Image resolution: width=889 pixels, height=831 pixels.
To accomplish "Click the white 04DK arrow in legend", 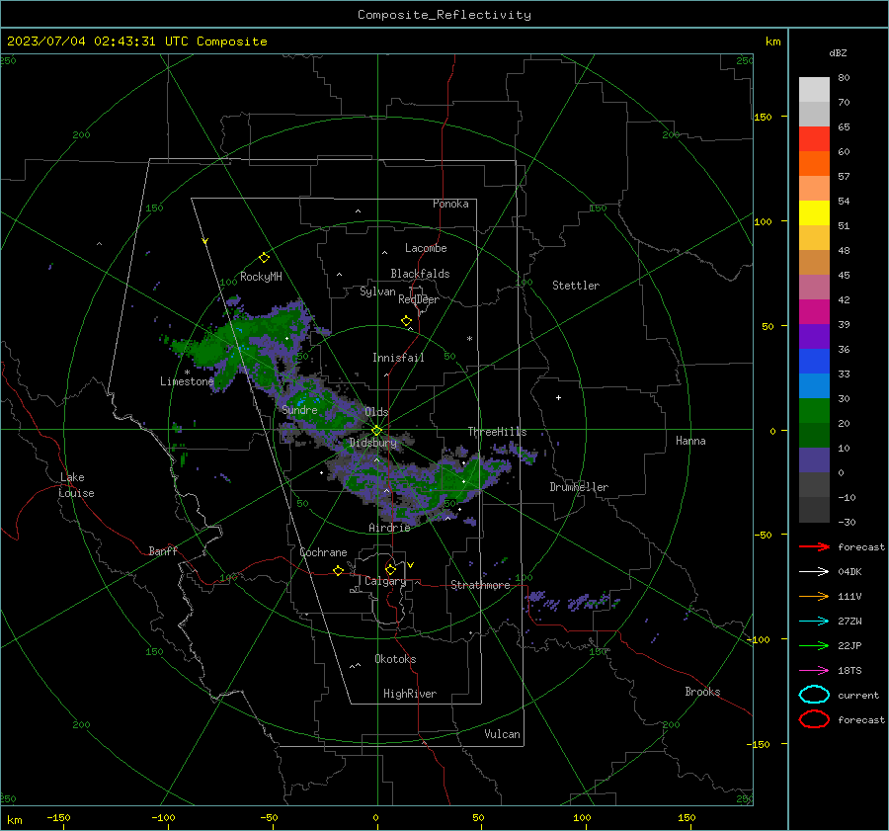I will [x=814, y=571].
